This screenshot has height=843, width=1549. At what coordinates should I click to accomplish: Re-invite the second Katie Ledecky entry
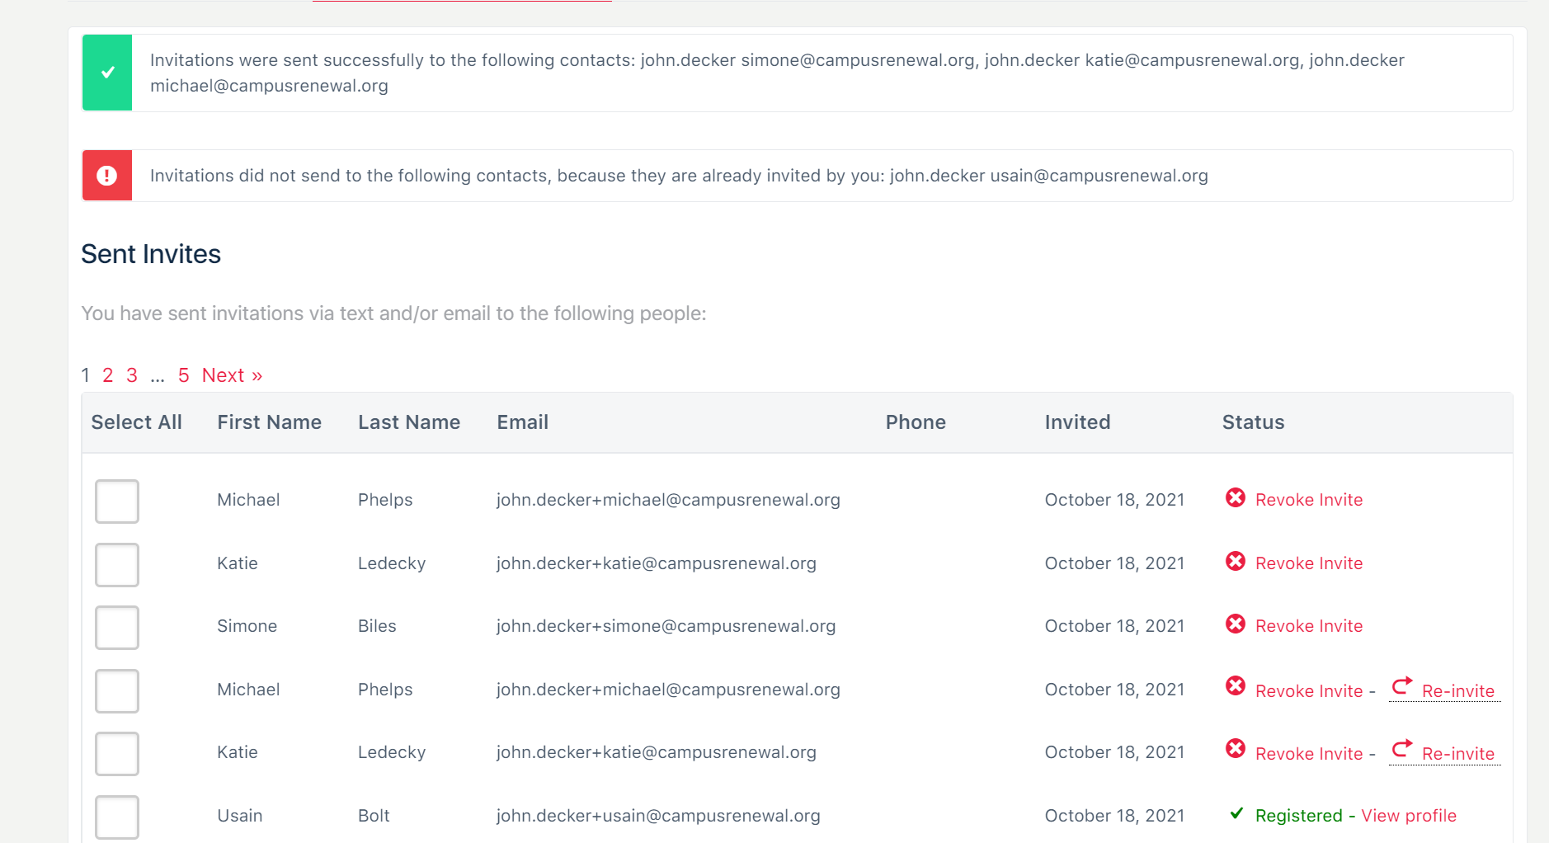1457,754
